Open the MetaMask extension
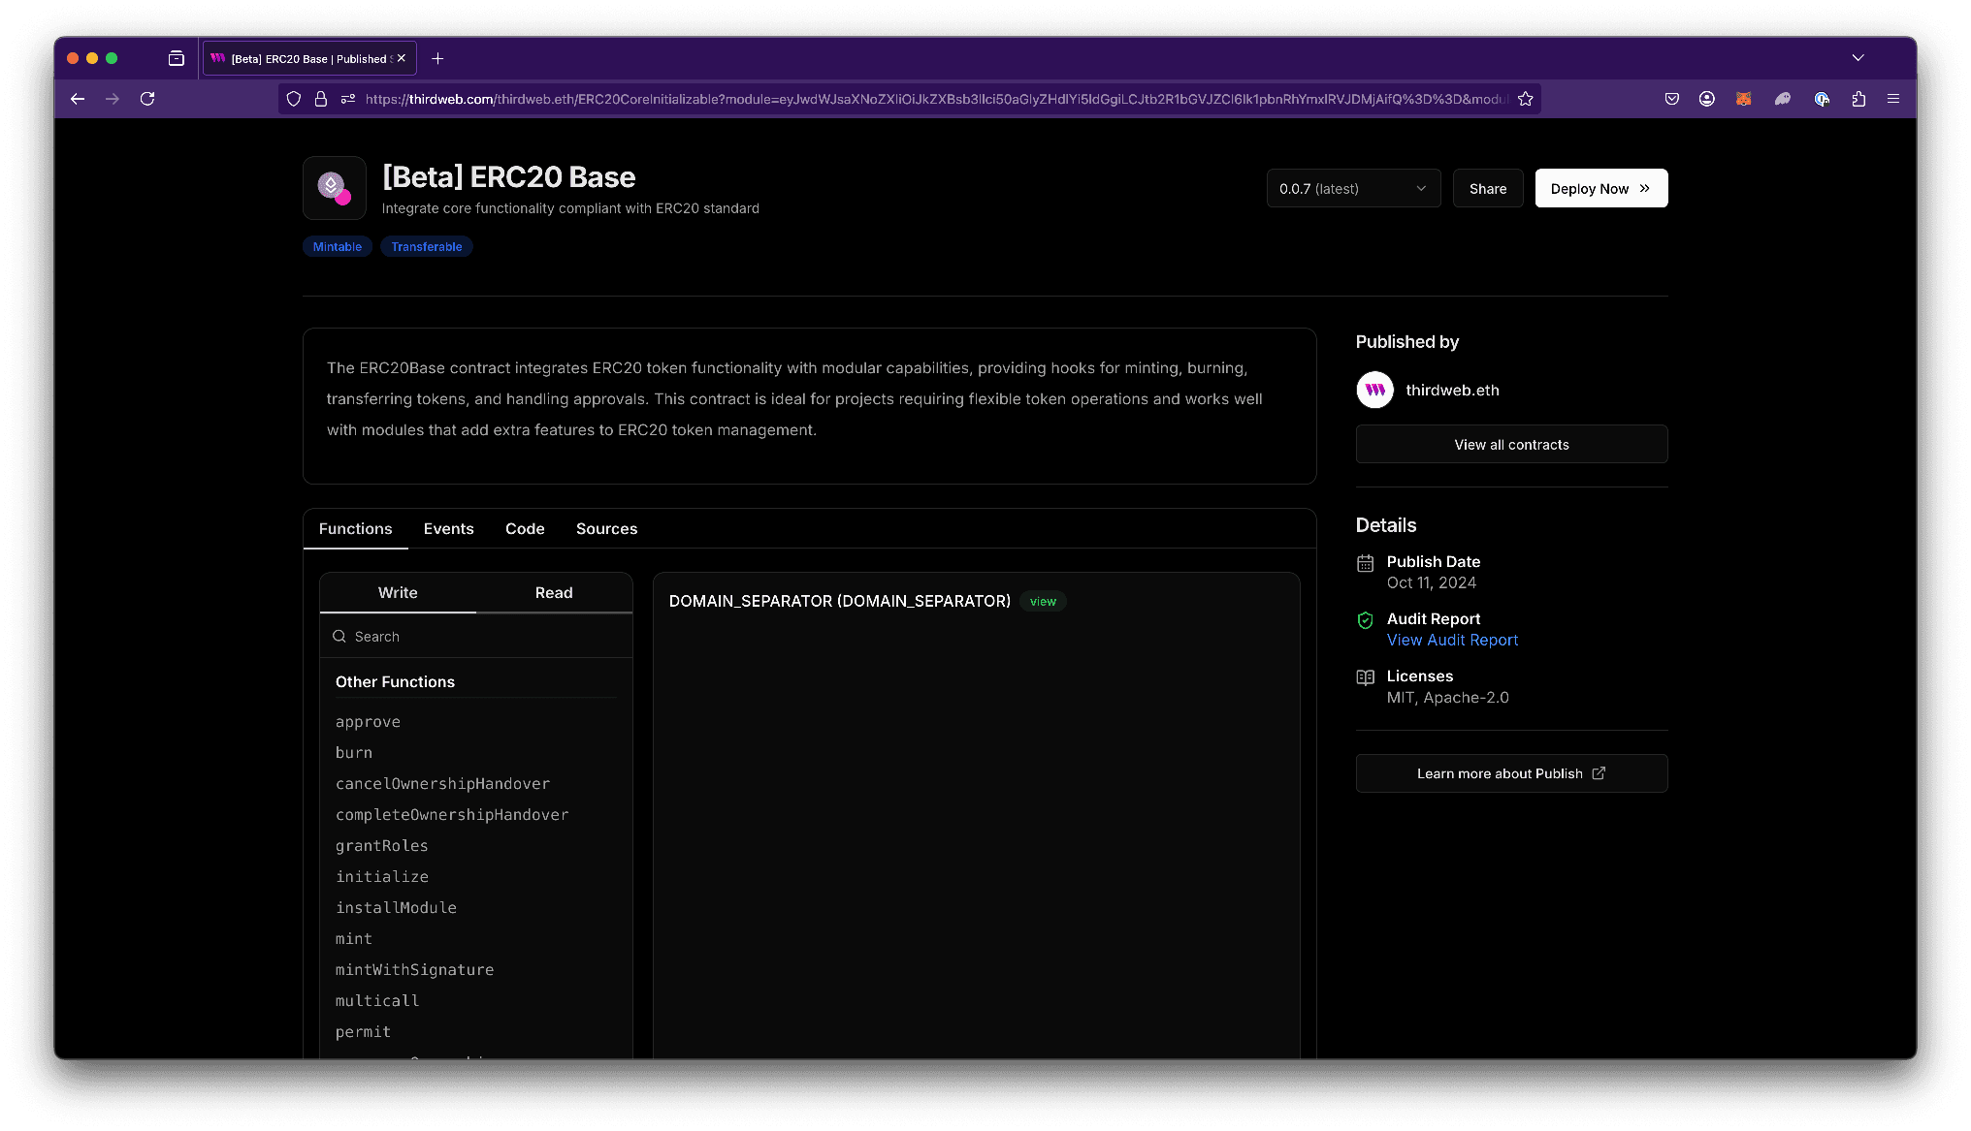Screen dimensions: 1971x1131 [1744, 98]
